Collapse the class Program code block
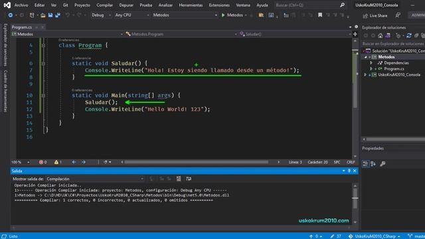The height and width of the screenshot is (239, 425). click(x=43, y=45)
